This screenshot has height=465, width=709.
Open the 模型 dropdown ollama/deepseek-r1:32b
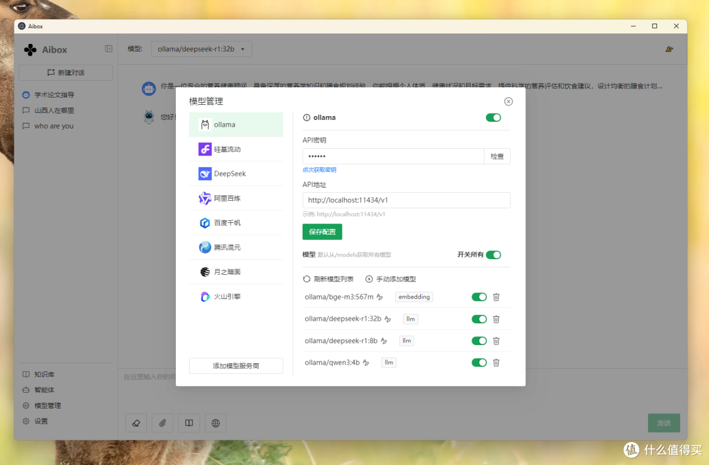click(202, 49)
